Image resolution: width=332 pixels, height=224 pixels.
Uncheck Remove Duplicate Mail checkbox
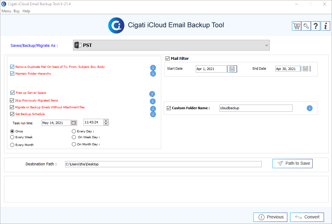12,67
